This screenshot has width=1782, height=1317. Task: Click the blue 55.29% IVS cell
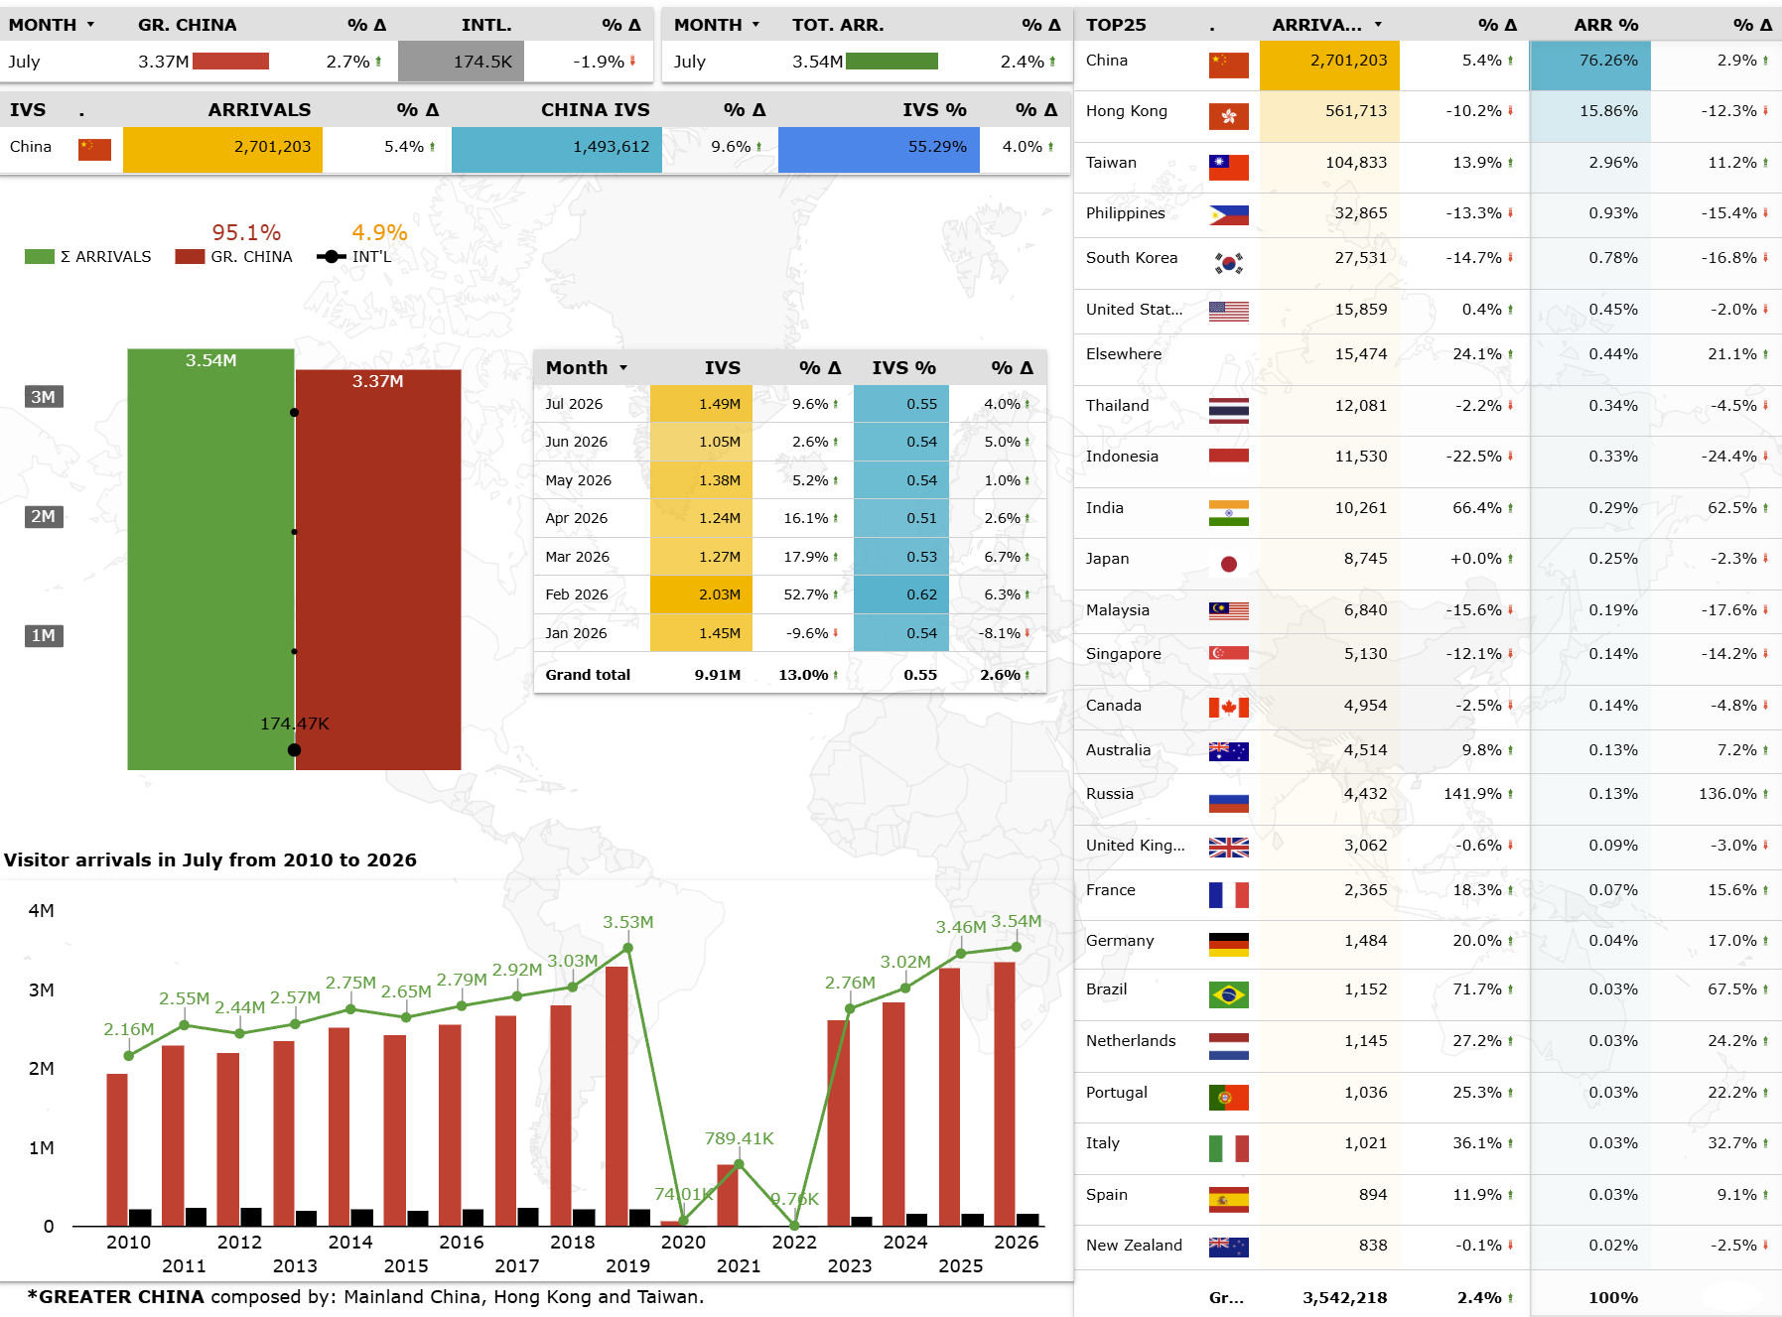coord(879,149)
